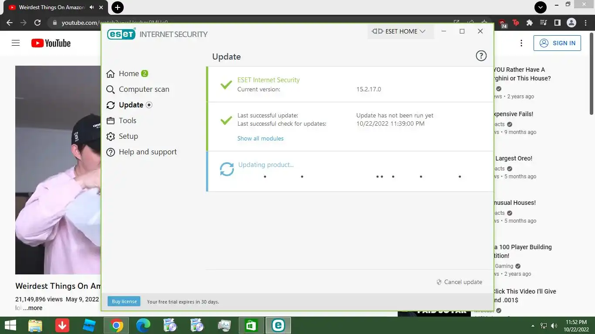This screenshot has height=334, width=595.
Task: Click the green checkmark beside ESET Internet Security version
Action: coord(226,84)
